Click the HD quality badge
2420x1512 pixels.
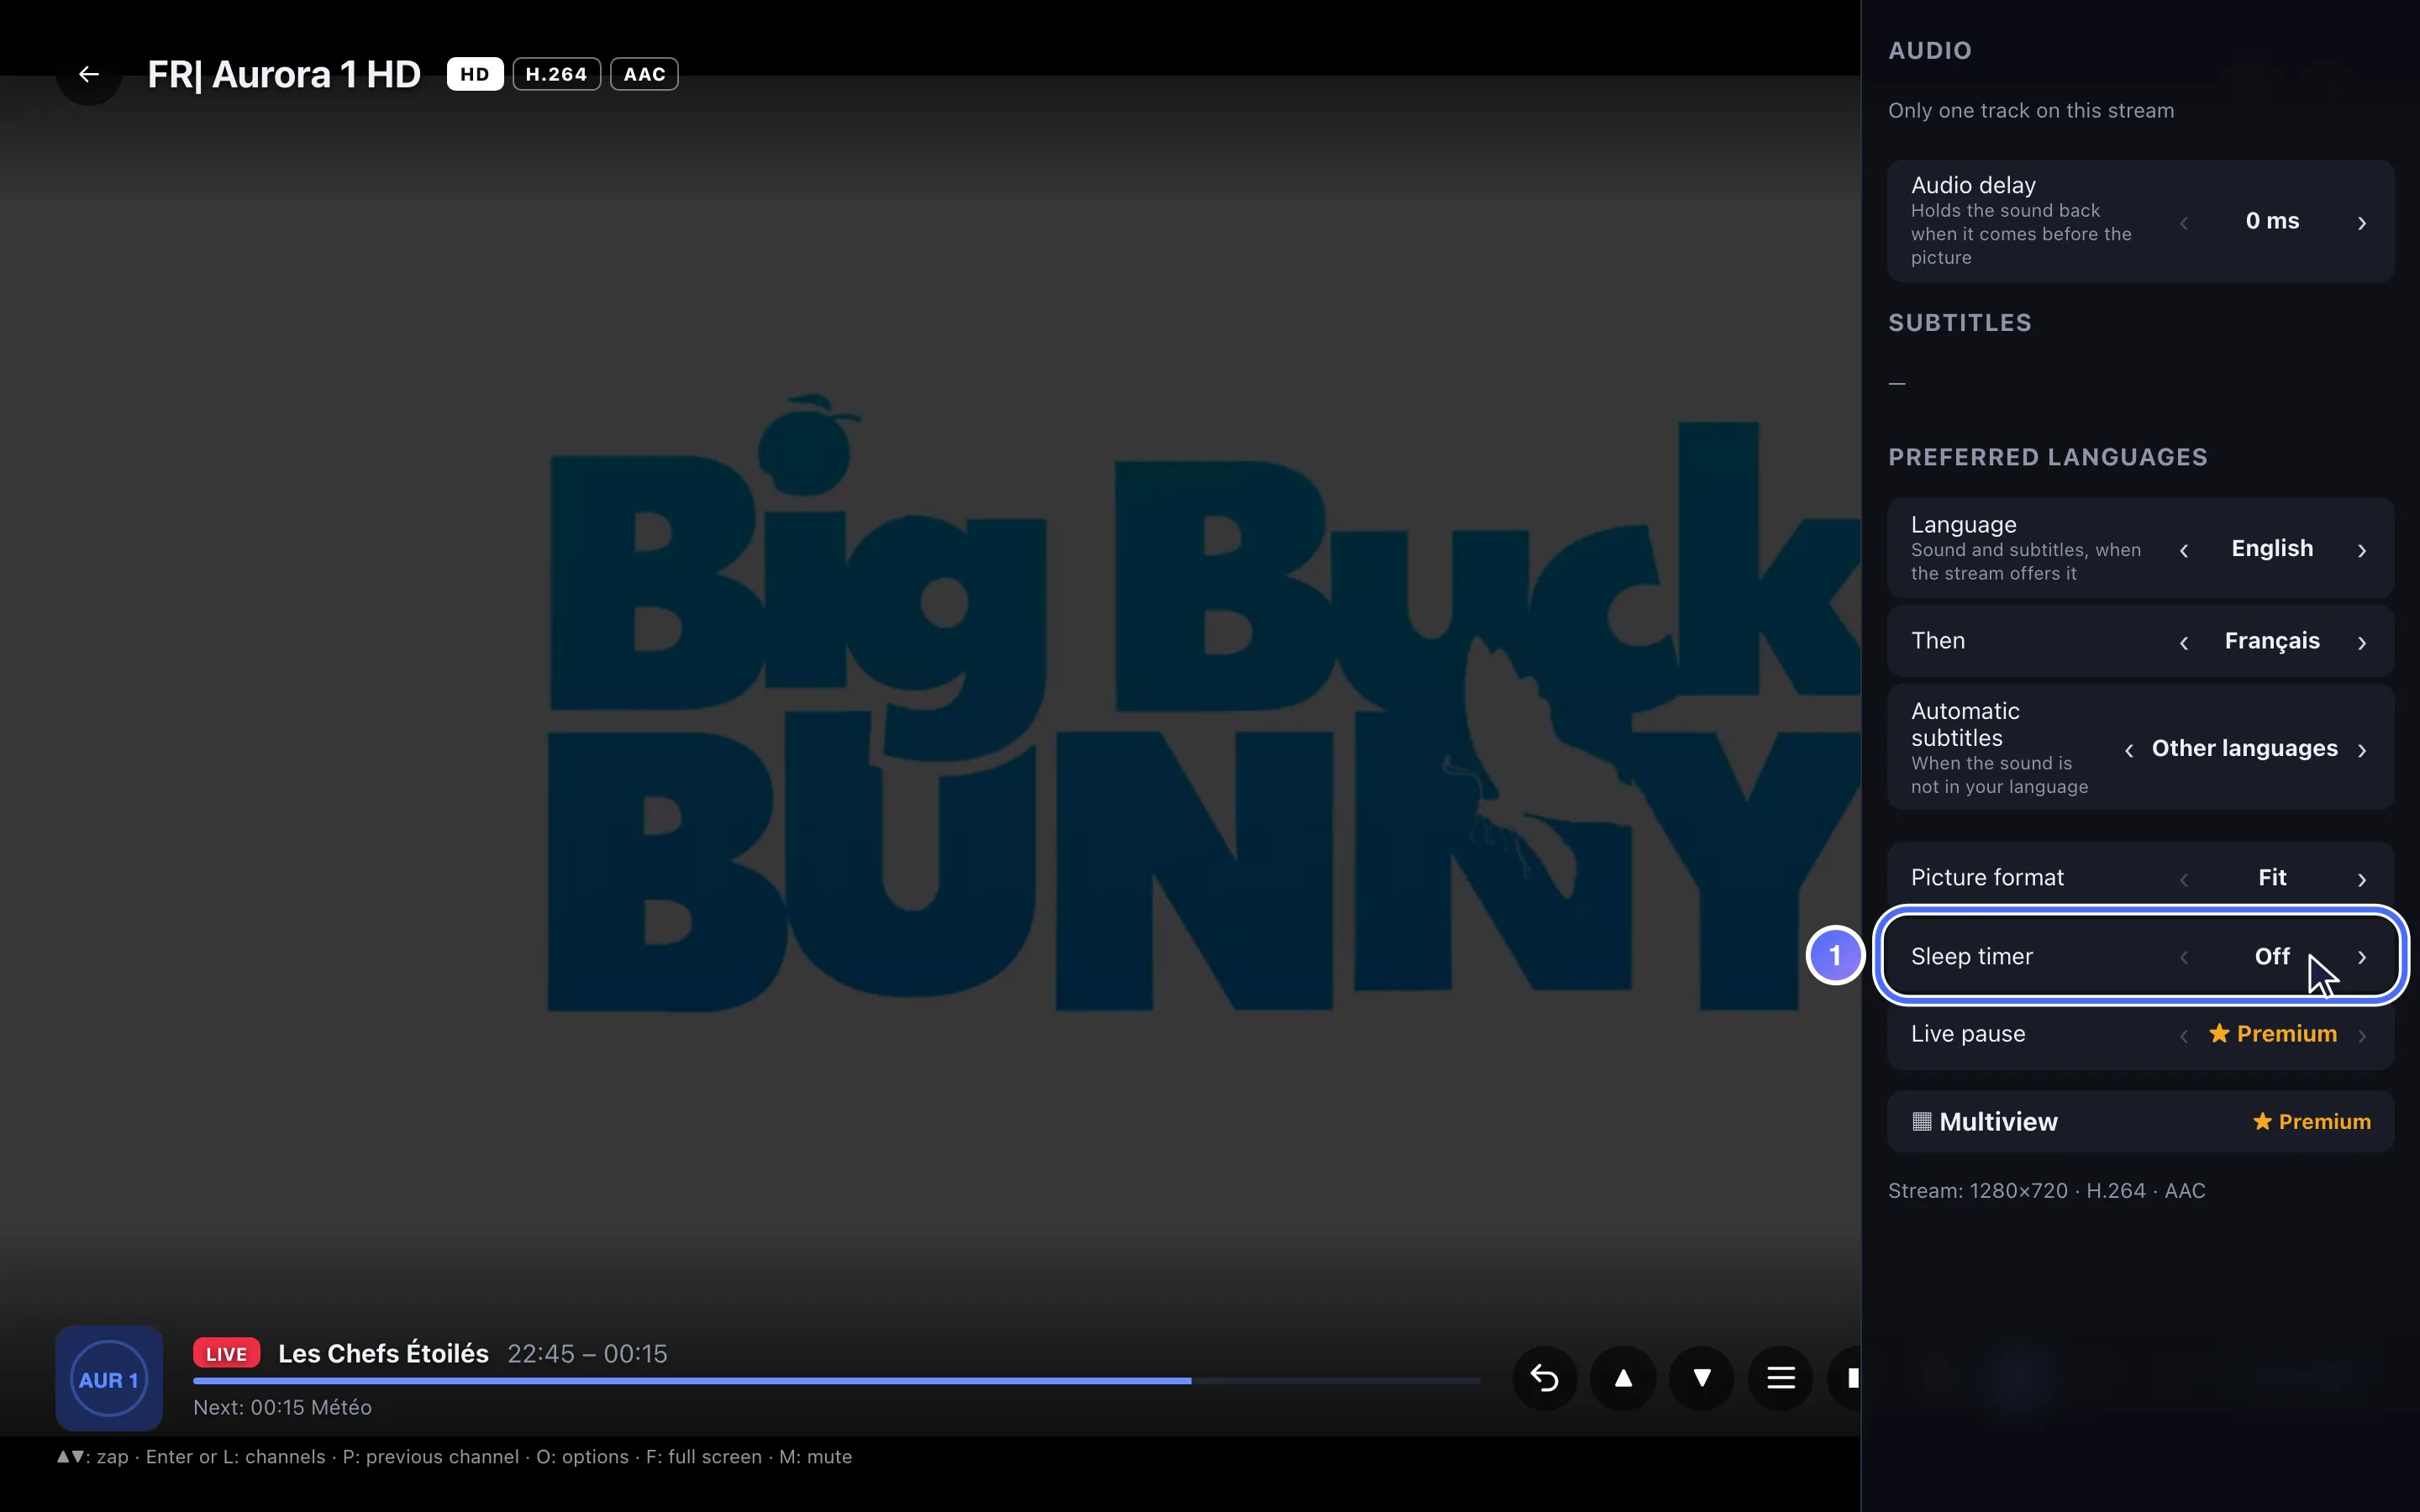pos(475,74)
